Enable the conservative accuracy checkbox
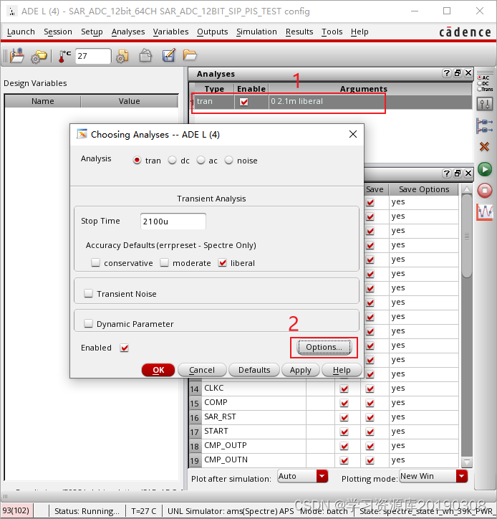The width and height of the screenshot is (497, 519). [x=96, y=263]
